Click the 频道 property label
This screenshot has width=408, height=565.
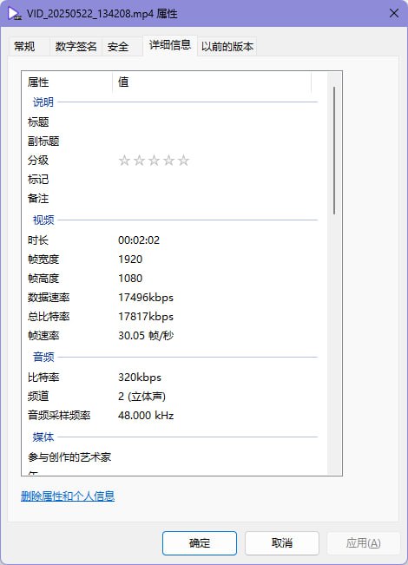38,397
